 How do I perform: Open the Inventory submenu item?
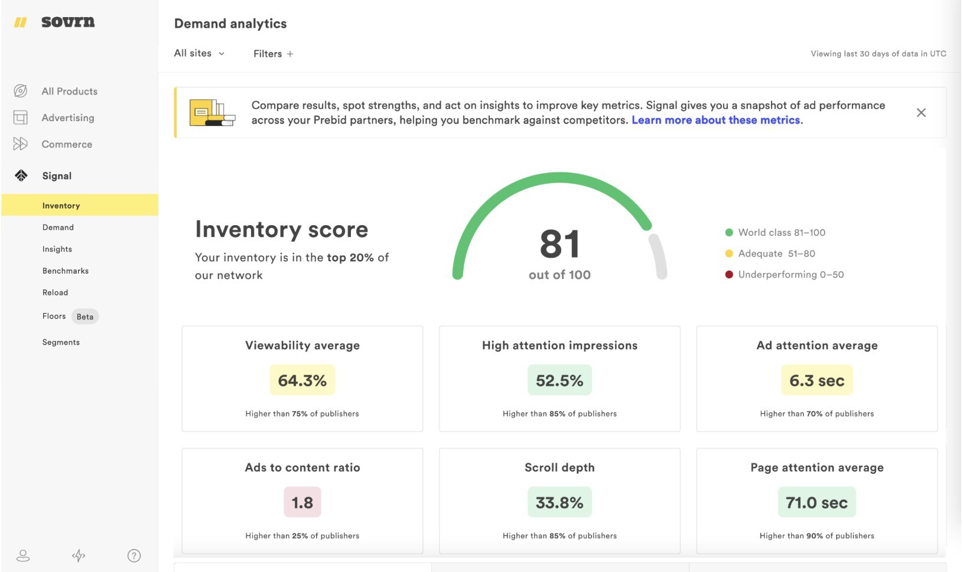pyautogui.click(x=80, y=205)
